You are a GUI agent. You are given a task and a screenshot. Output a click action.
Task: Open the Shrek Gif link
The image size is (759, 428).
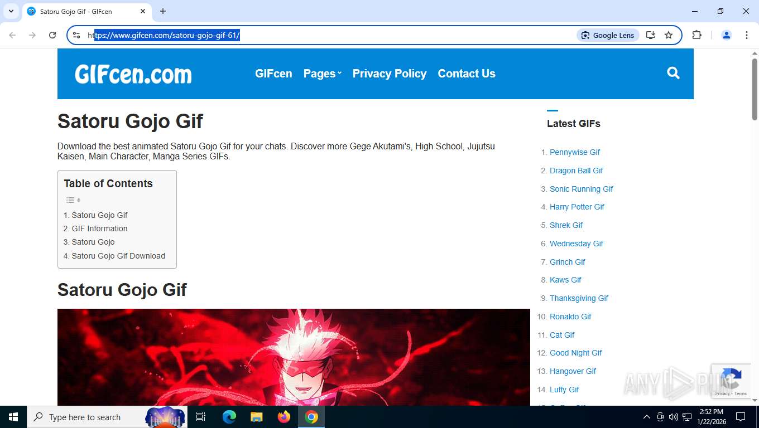(x=566, y=225)
